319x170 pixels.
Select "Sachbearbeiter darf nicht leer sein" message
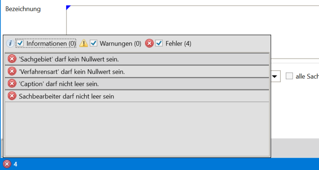(137, 96)
